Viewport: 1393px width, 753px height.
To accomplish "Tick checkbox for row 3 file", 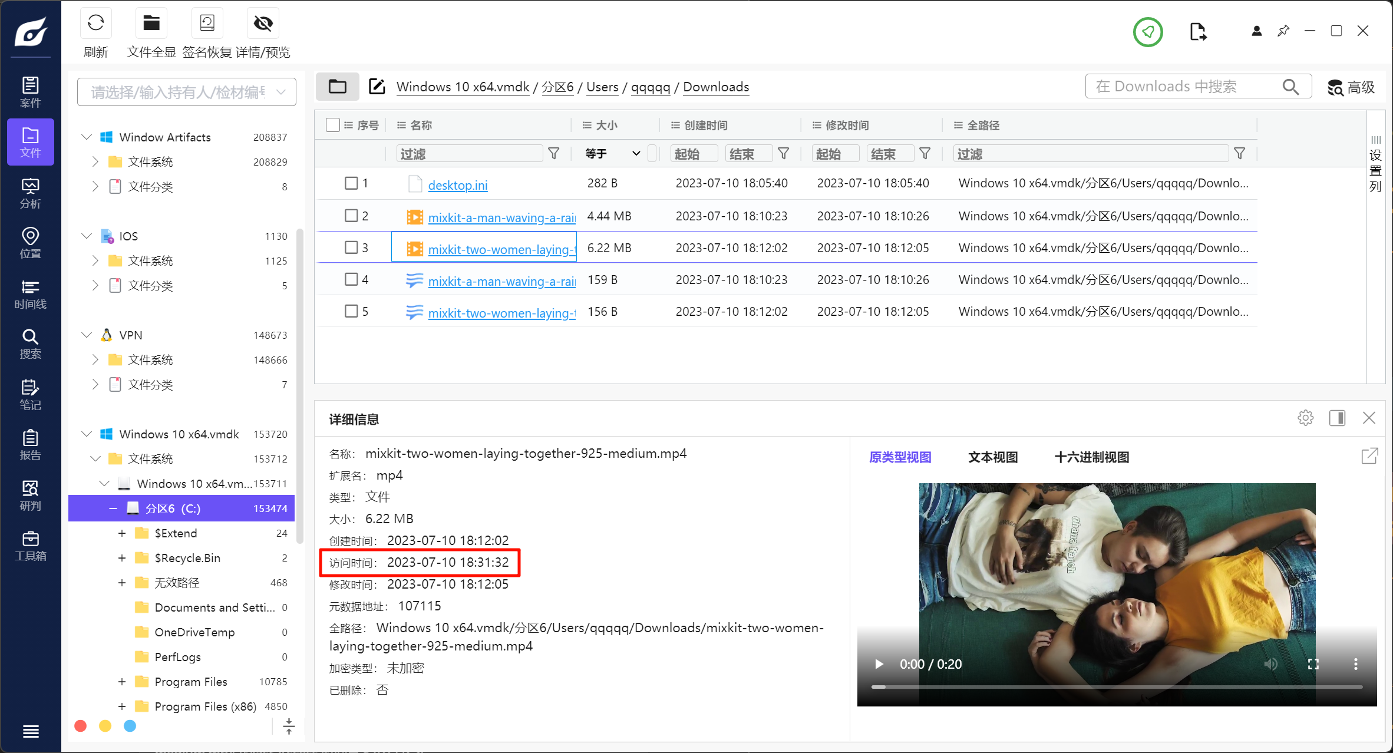I will pos(351,247).
